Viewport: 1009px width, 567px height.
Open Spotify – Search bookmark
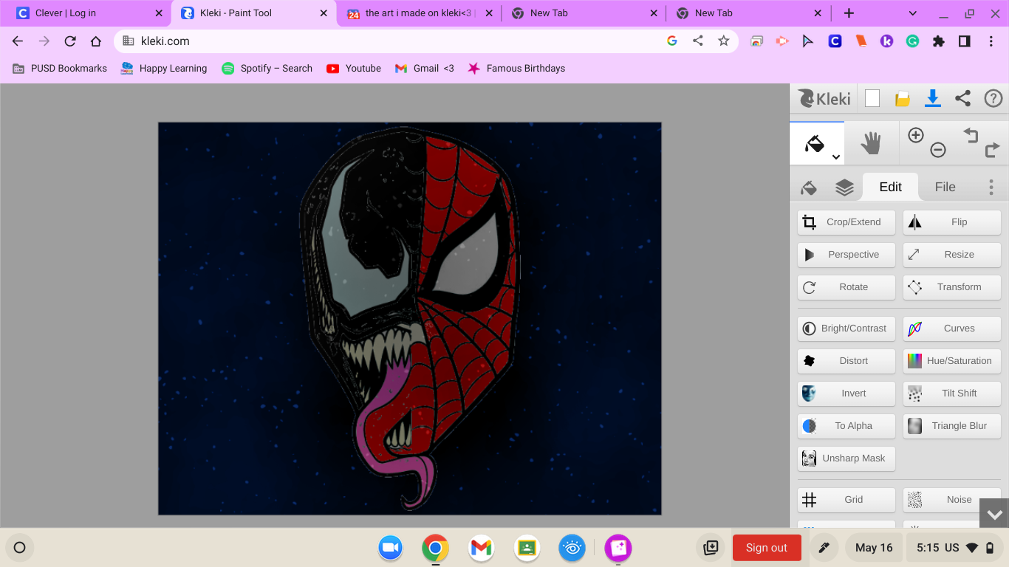(x=267, y=68)
